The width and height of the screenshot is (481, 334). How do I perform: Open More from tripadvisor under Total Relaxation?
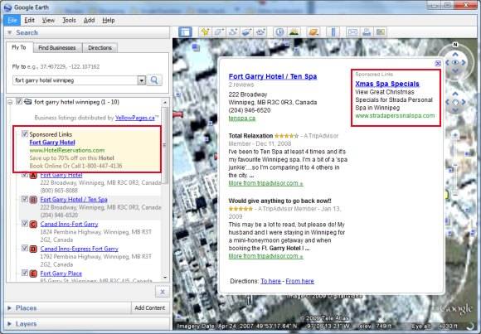266,183
